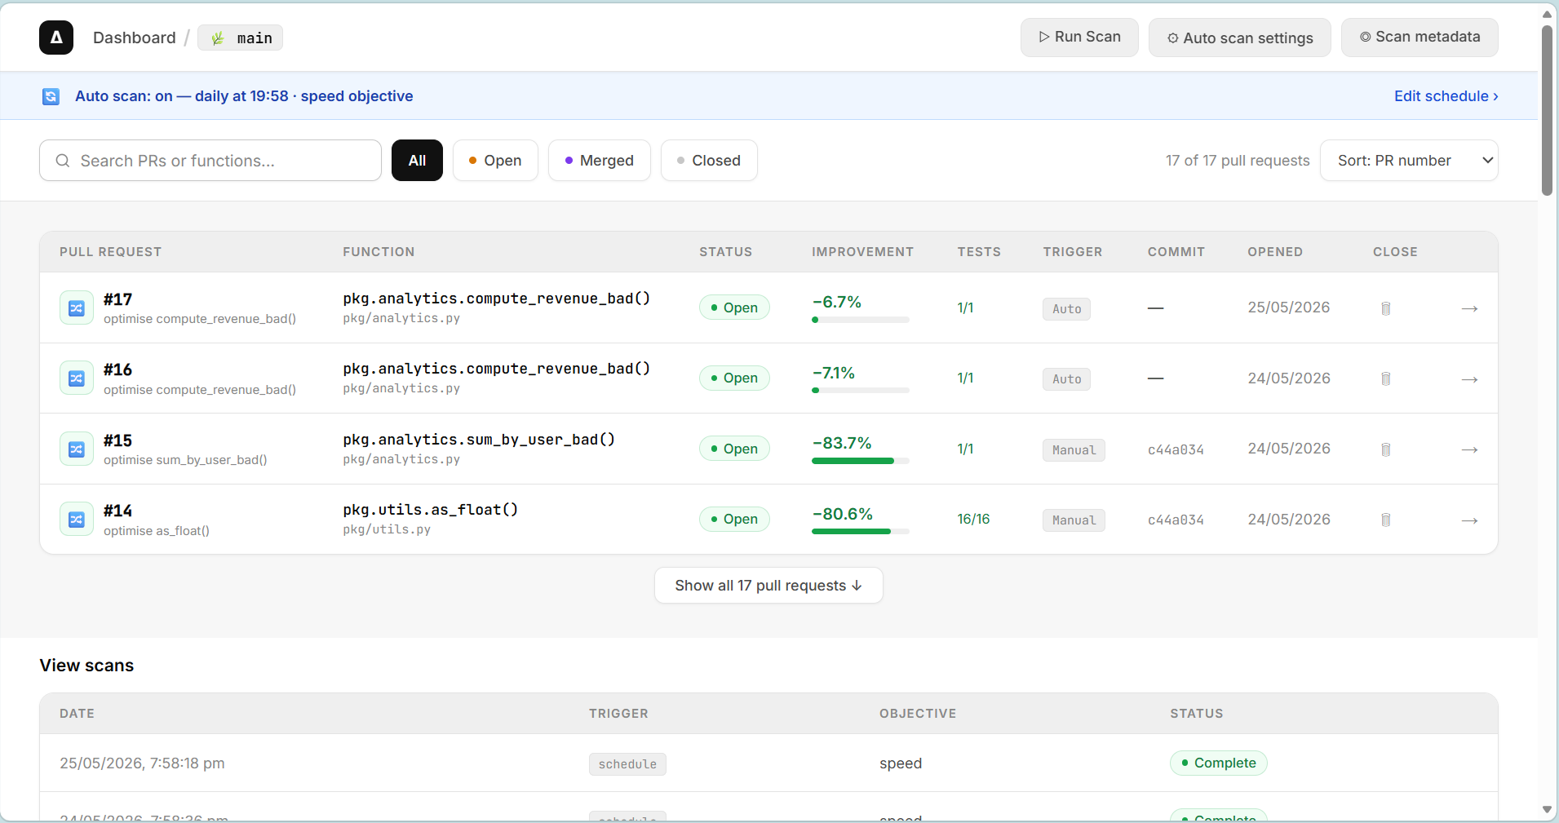Filter by Open pull requests
1559x823 pixels.
tap(495, 161)
